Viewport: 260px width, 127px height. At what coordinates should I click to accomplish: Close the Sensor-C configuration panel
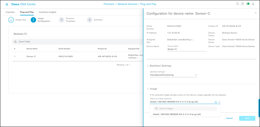tap(256, 13)
